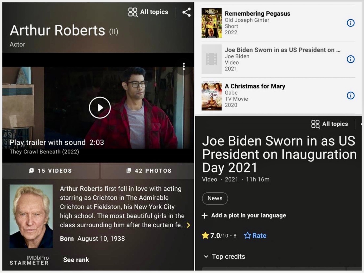Select the Joe Biden Sworn in title row
Screen dimensions: 364x273
282,50
